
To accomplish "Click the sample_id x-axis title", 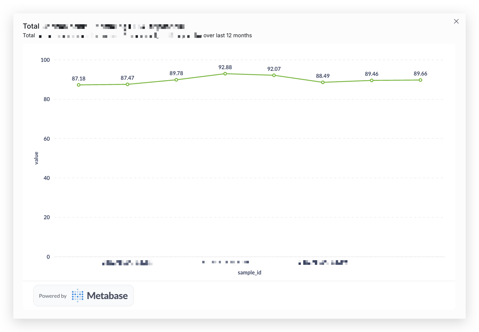I will (x=249, y=272).
